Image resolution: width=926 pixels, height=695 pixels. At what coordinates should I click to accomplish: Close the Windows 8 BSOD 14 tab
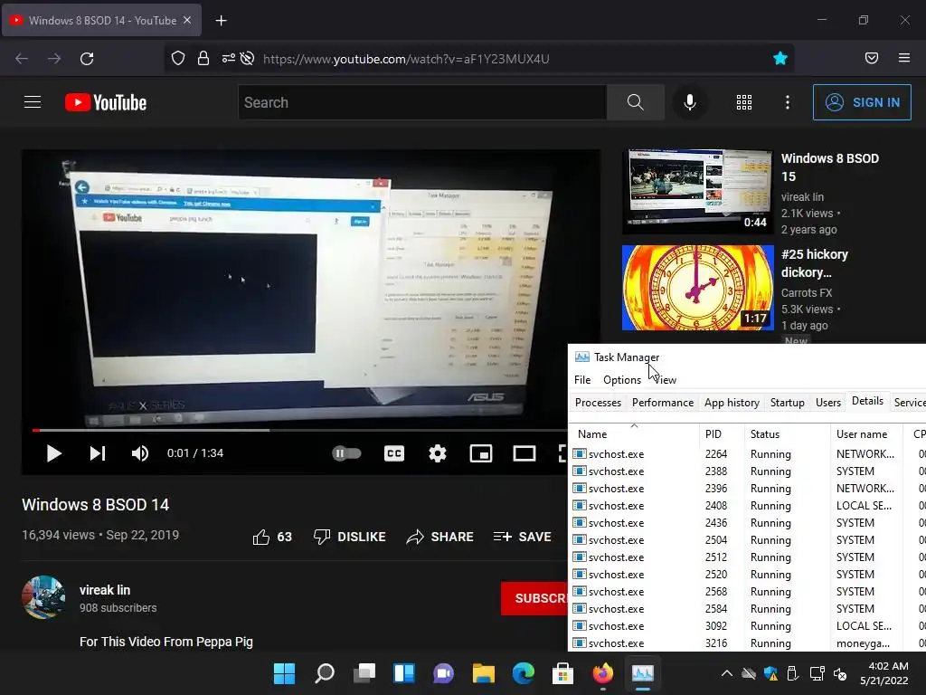[187, 20]
